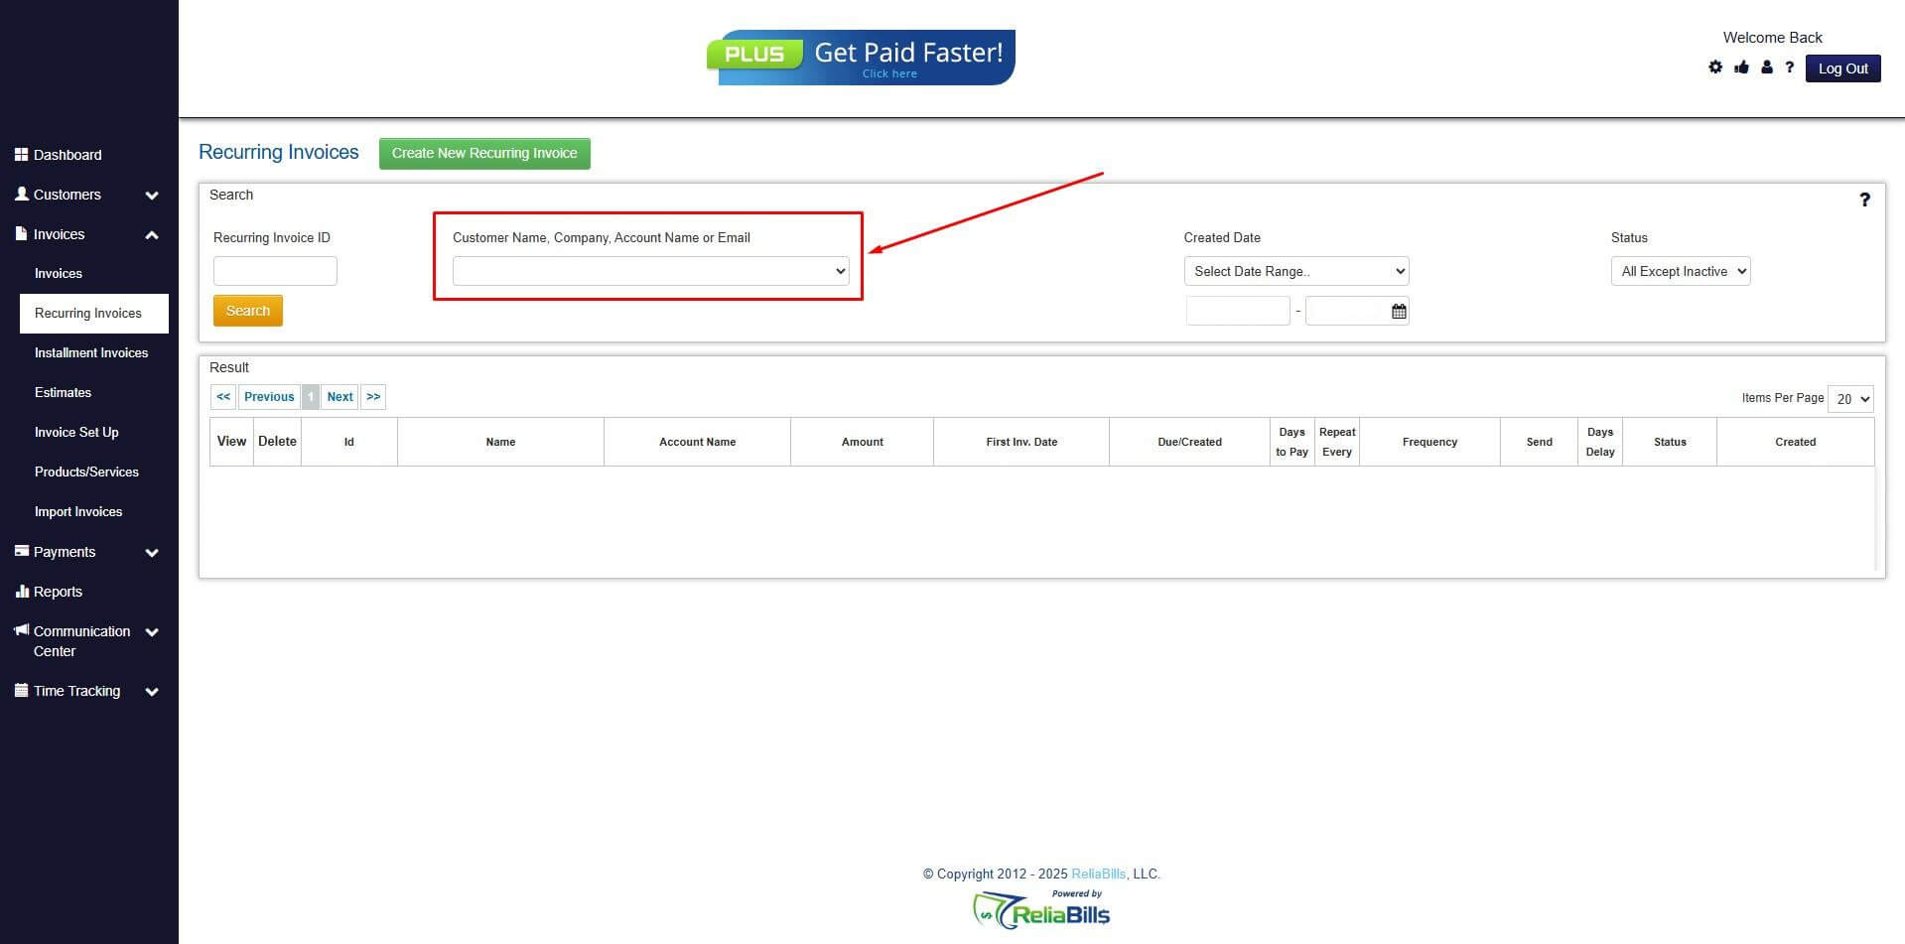Switch to Installment Invoices in the sidebar

tap(91, 352)
